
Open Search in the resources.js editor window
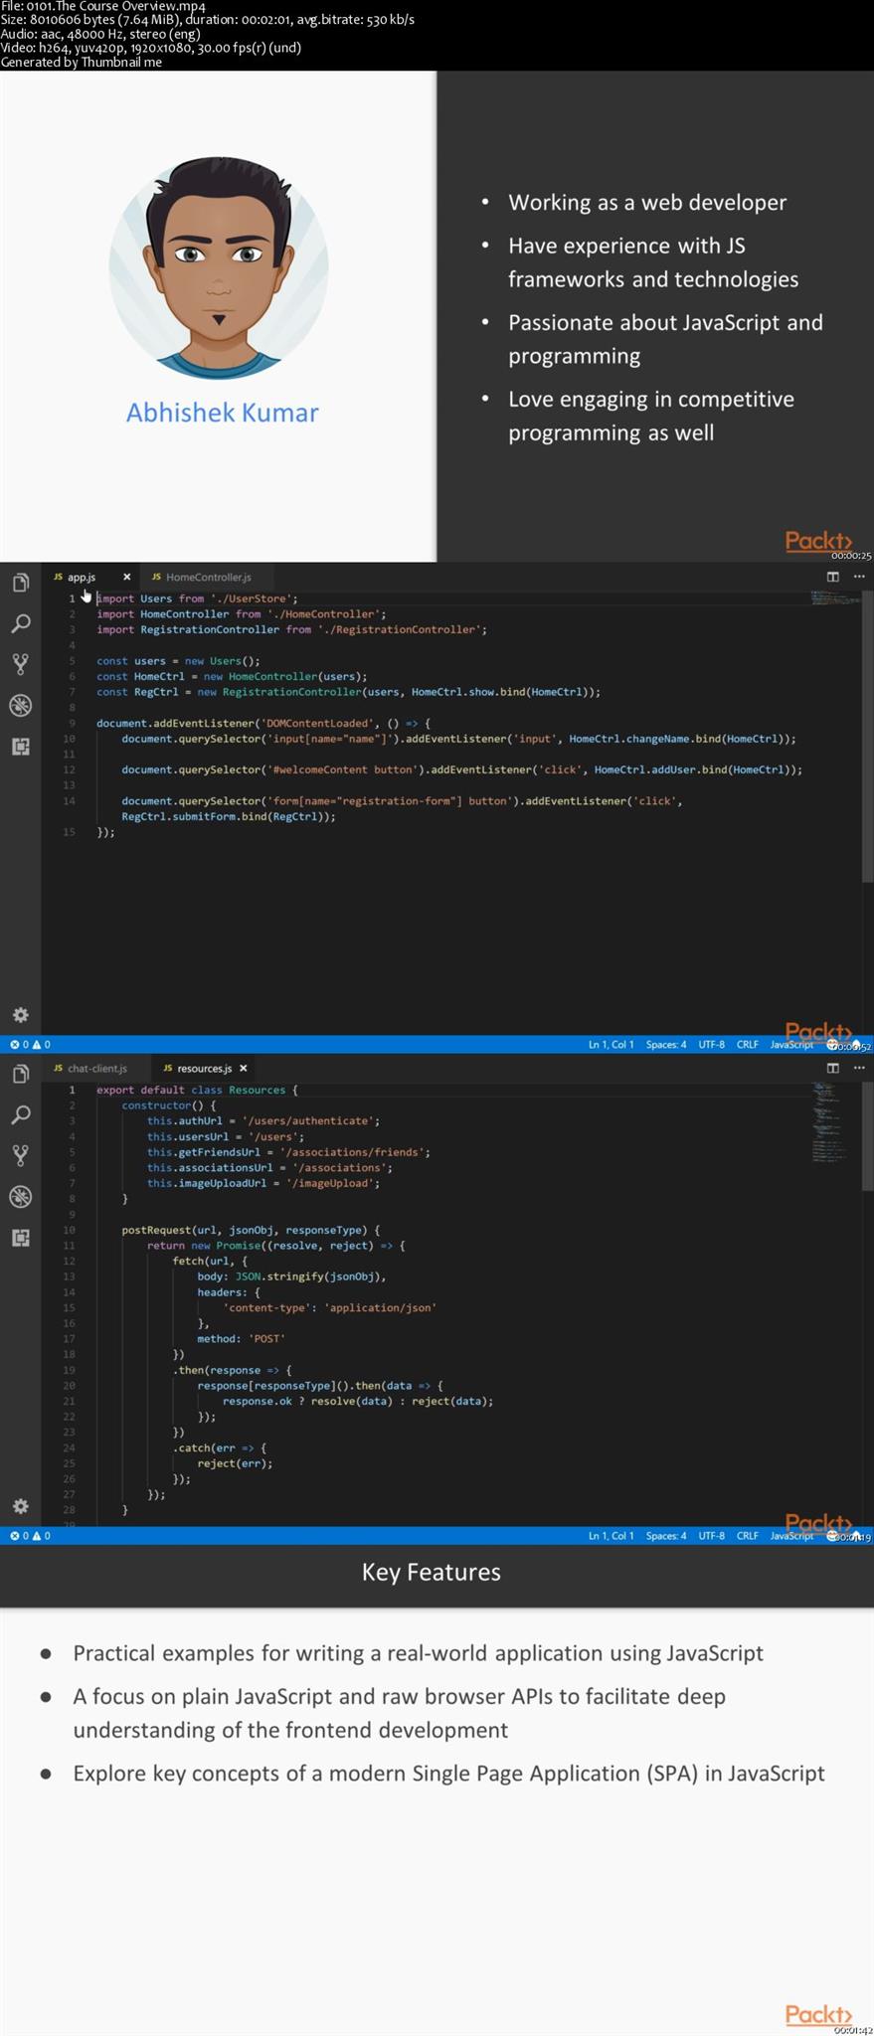pos(20,1114)
